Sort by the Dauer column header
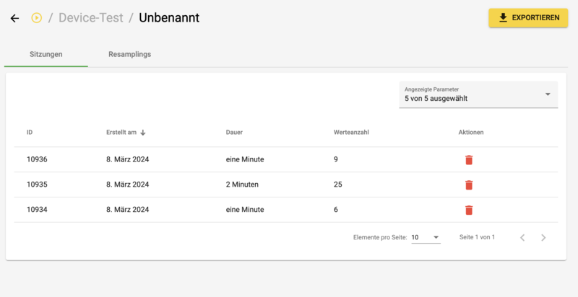 (234, 133)
